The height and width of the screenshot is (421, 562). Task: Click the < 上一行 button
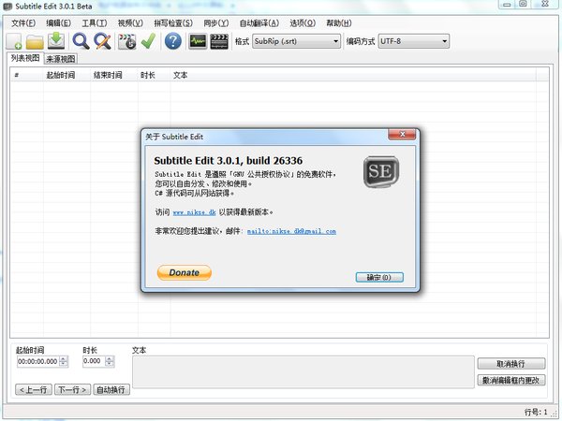[34, 389]
